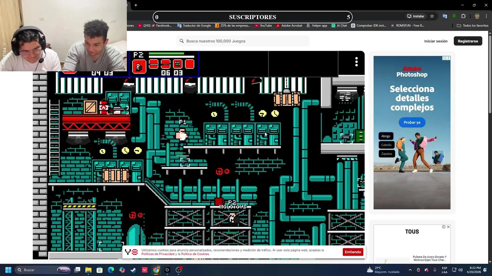Viewport: 492px width, 276px height.
Task: Open the 25% de las empresa... bookmark
Action: [233, 25]
